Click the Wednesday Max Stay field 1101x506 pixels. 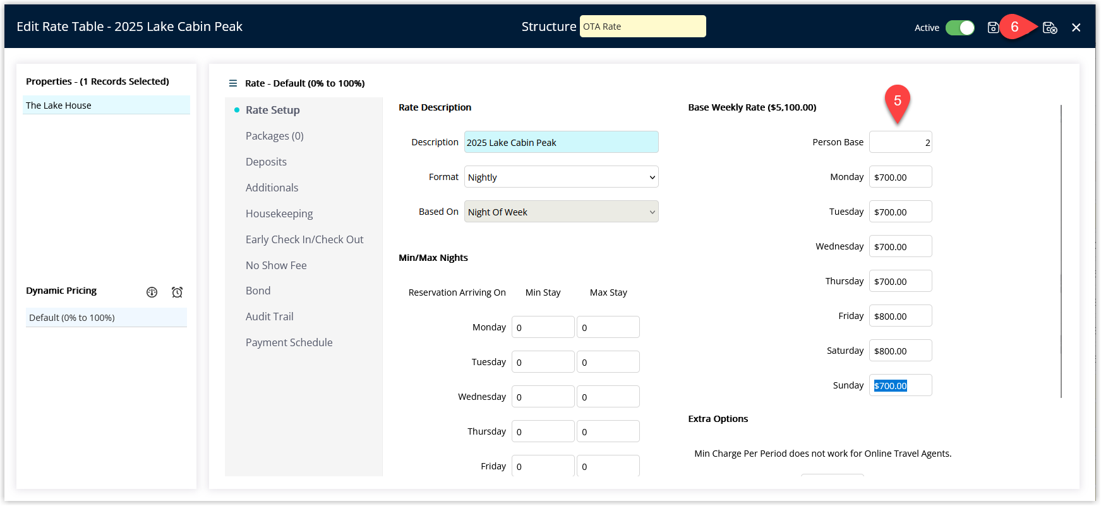(608, 397)
